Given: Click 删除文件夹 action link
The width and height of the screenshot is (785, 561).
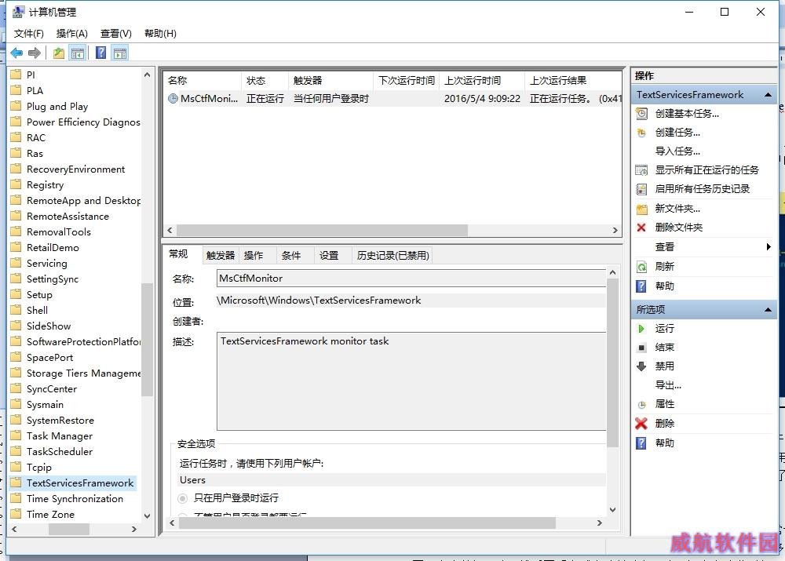Looking at the screenshot, I should [679, 228].
